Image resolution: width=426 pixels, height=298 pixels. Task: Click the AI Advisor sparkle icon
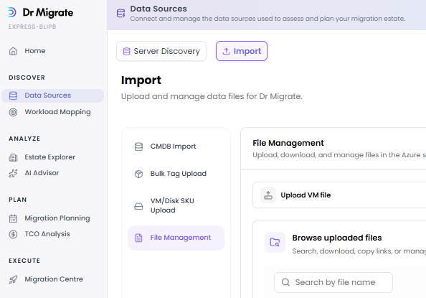coord(13,173)
